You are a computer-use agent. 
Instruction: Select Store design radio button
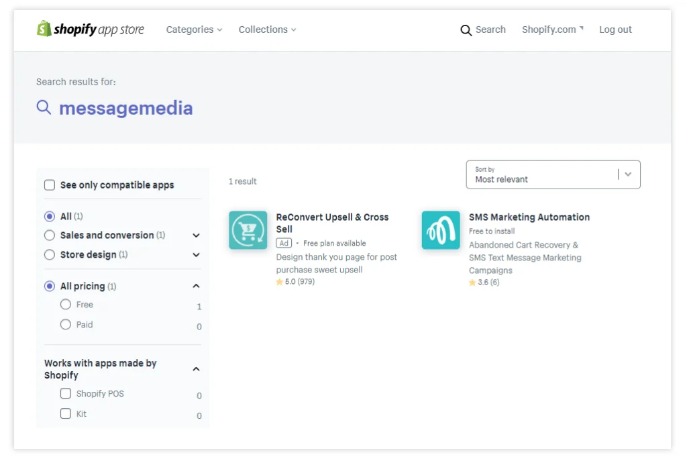pos(50,255)
